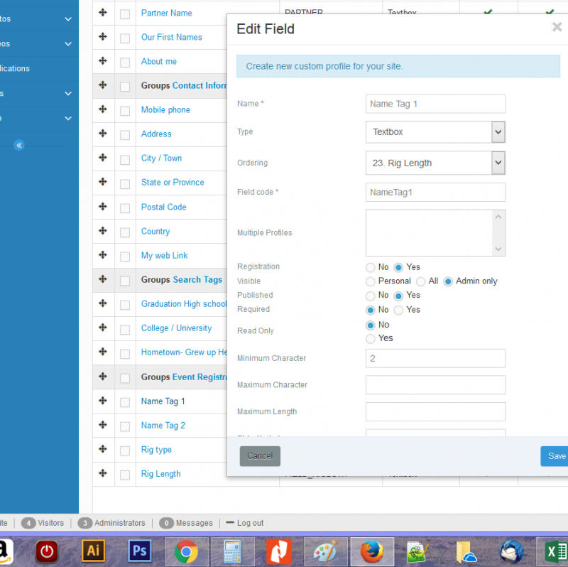Image resolution: width=568 pixels, height=567 pixels.
Task: Tick the checkbox for Name Tag 1 row
Action: coord(125,402)
